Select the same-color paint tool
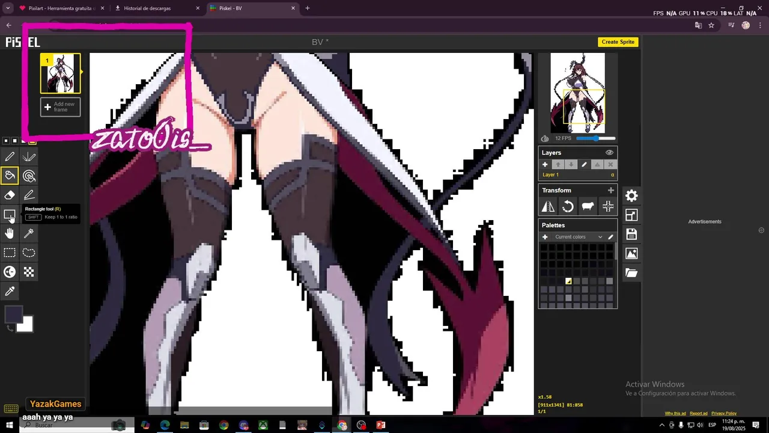 29,176
